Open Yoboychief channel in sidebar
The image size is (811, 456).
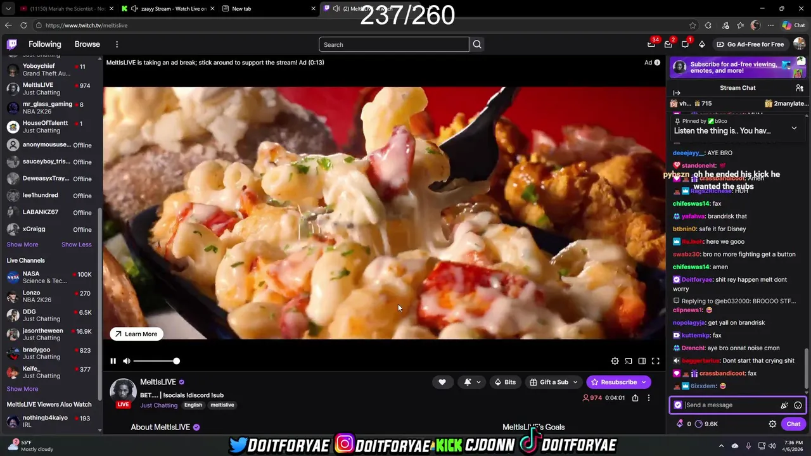49,70
